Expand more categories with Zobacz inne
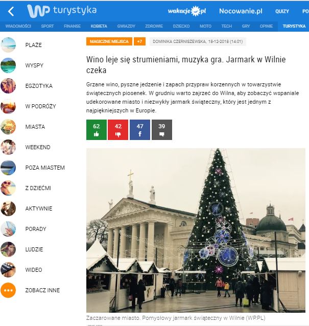Image resolution: width=309 pixels, height=326 pixels. pyautogui.click(x=42, y=290)
